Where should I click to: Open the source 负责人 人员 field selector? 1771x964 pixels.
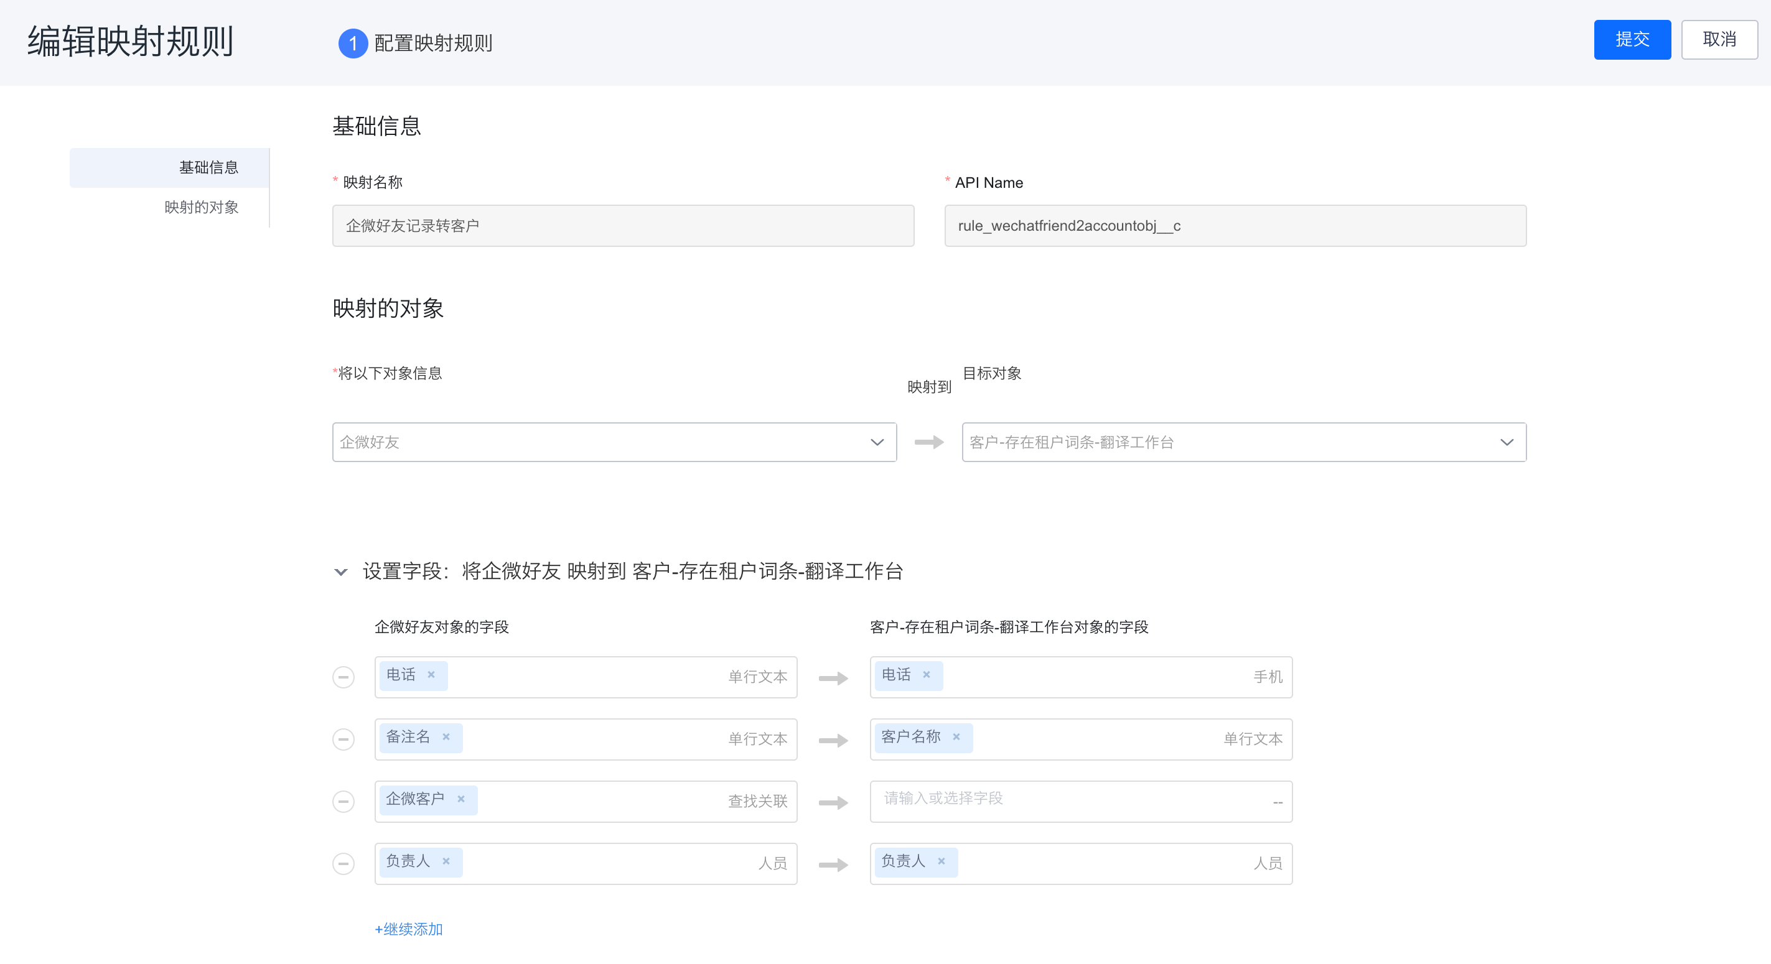pyautogui.click(x=586, y=863)
